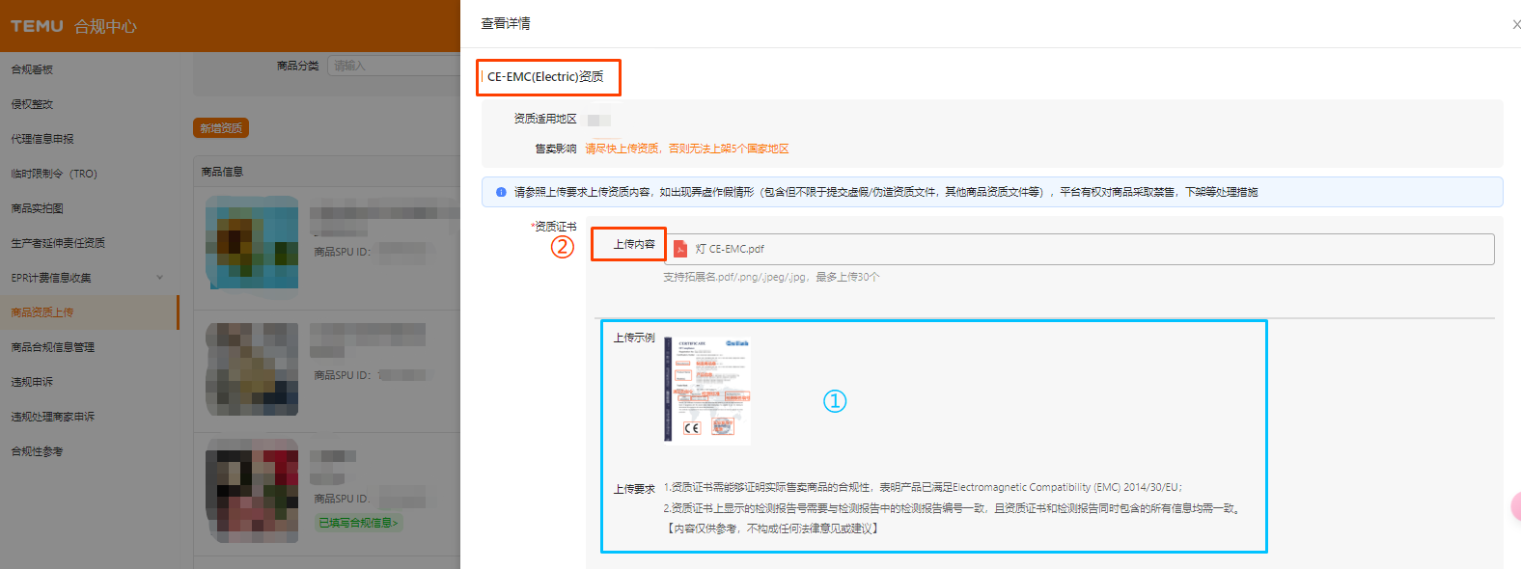Click the 新增资质 button
The width and height of the screenshot is (1521, 569).
(221, 128)
